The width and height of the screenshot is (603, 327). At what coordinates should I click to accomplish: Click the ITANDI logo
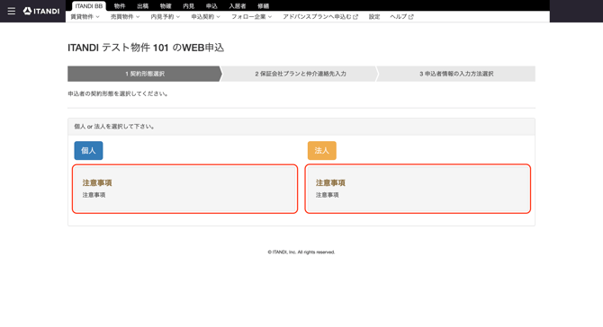coord(41,11)
